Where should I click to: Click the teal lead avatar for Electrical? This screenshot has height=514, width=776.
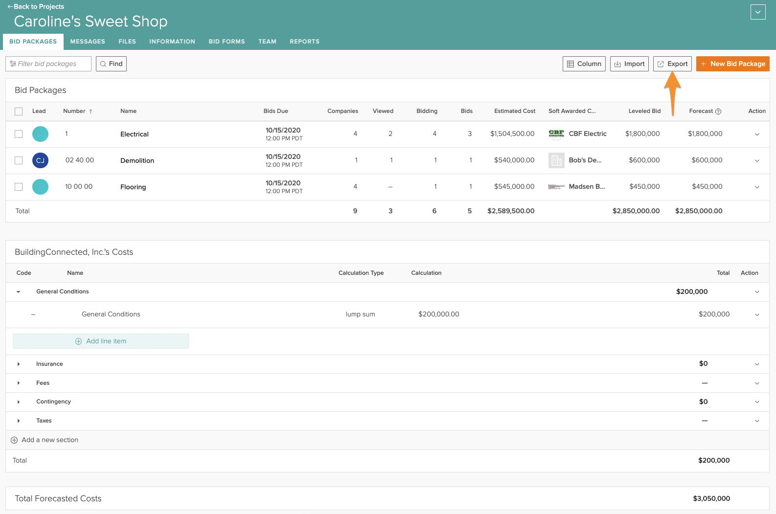tap(40, 134)
